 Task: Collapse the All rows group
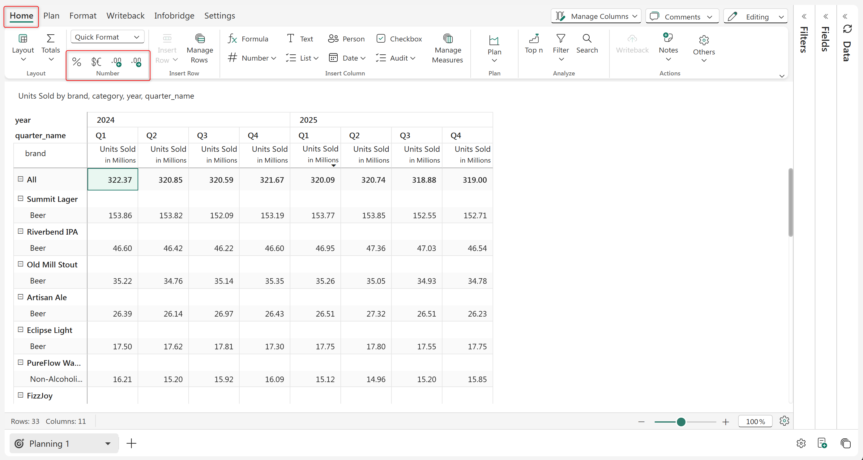[x=20, y=179]
